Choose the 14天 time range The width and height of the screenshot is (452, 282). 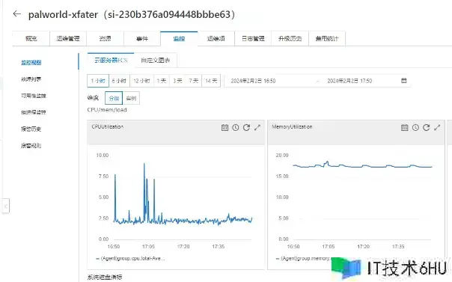[211, 81]
